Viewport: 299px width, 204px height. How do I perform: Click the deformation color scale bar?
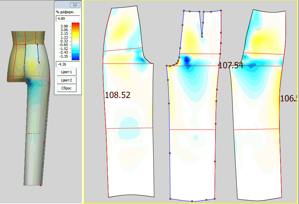coord(76,41)
